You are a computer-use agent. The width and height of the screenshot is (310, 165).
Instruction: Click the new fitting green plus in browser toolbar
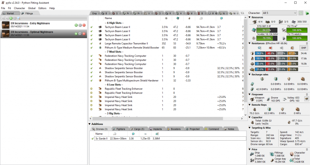[x=11, y=18]
